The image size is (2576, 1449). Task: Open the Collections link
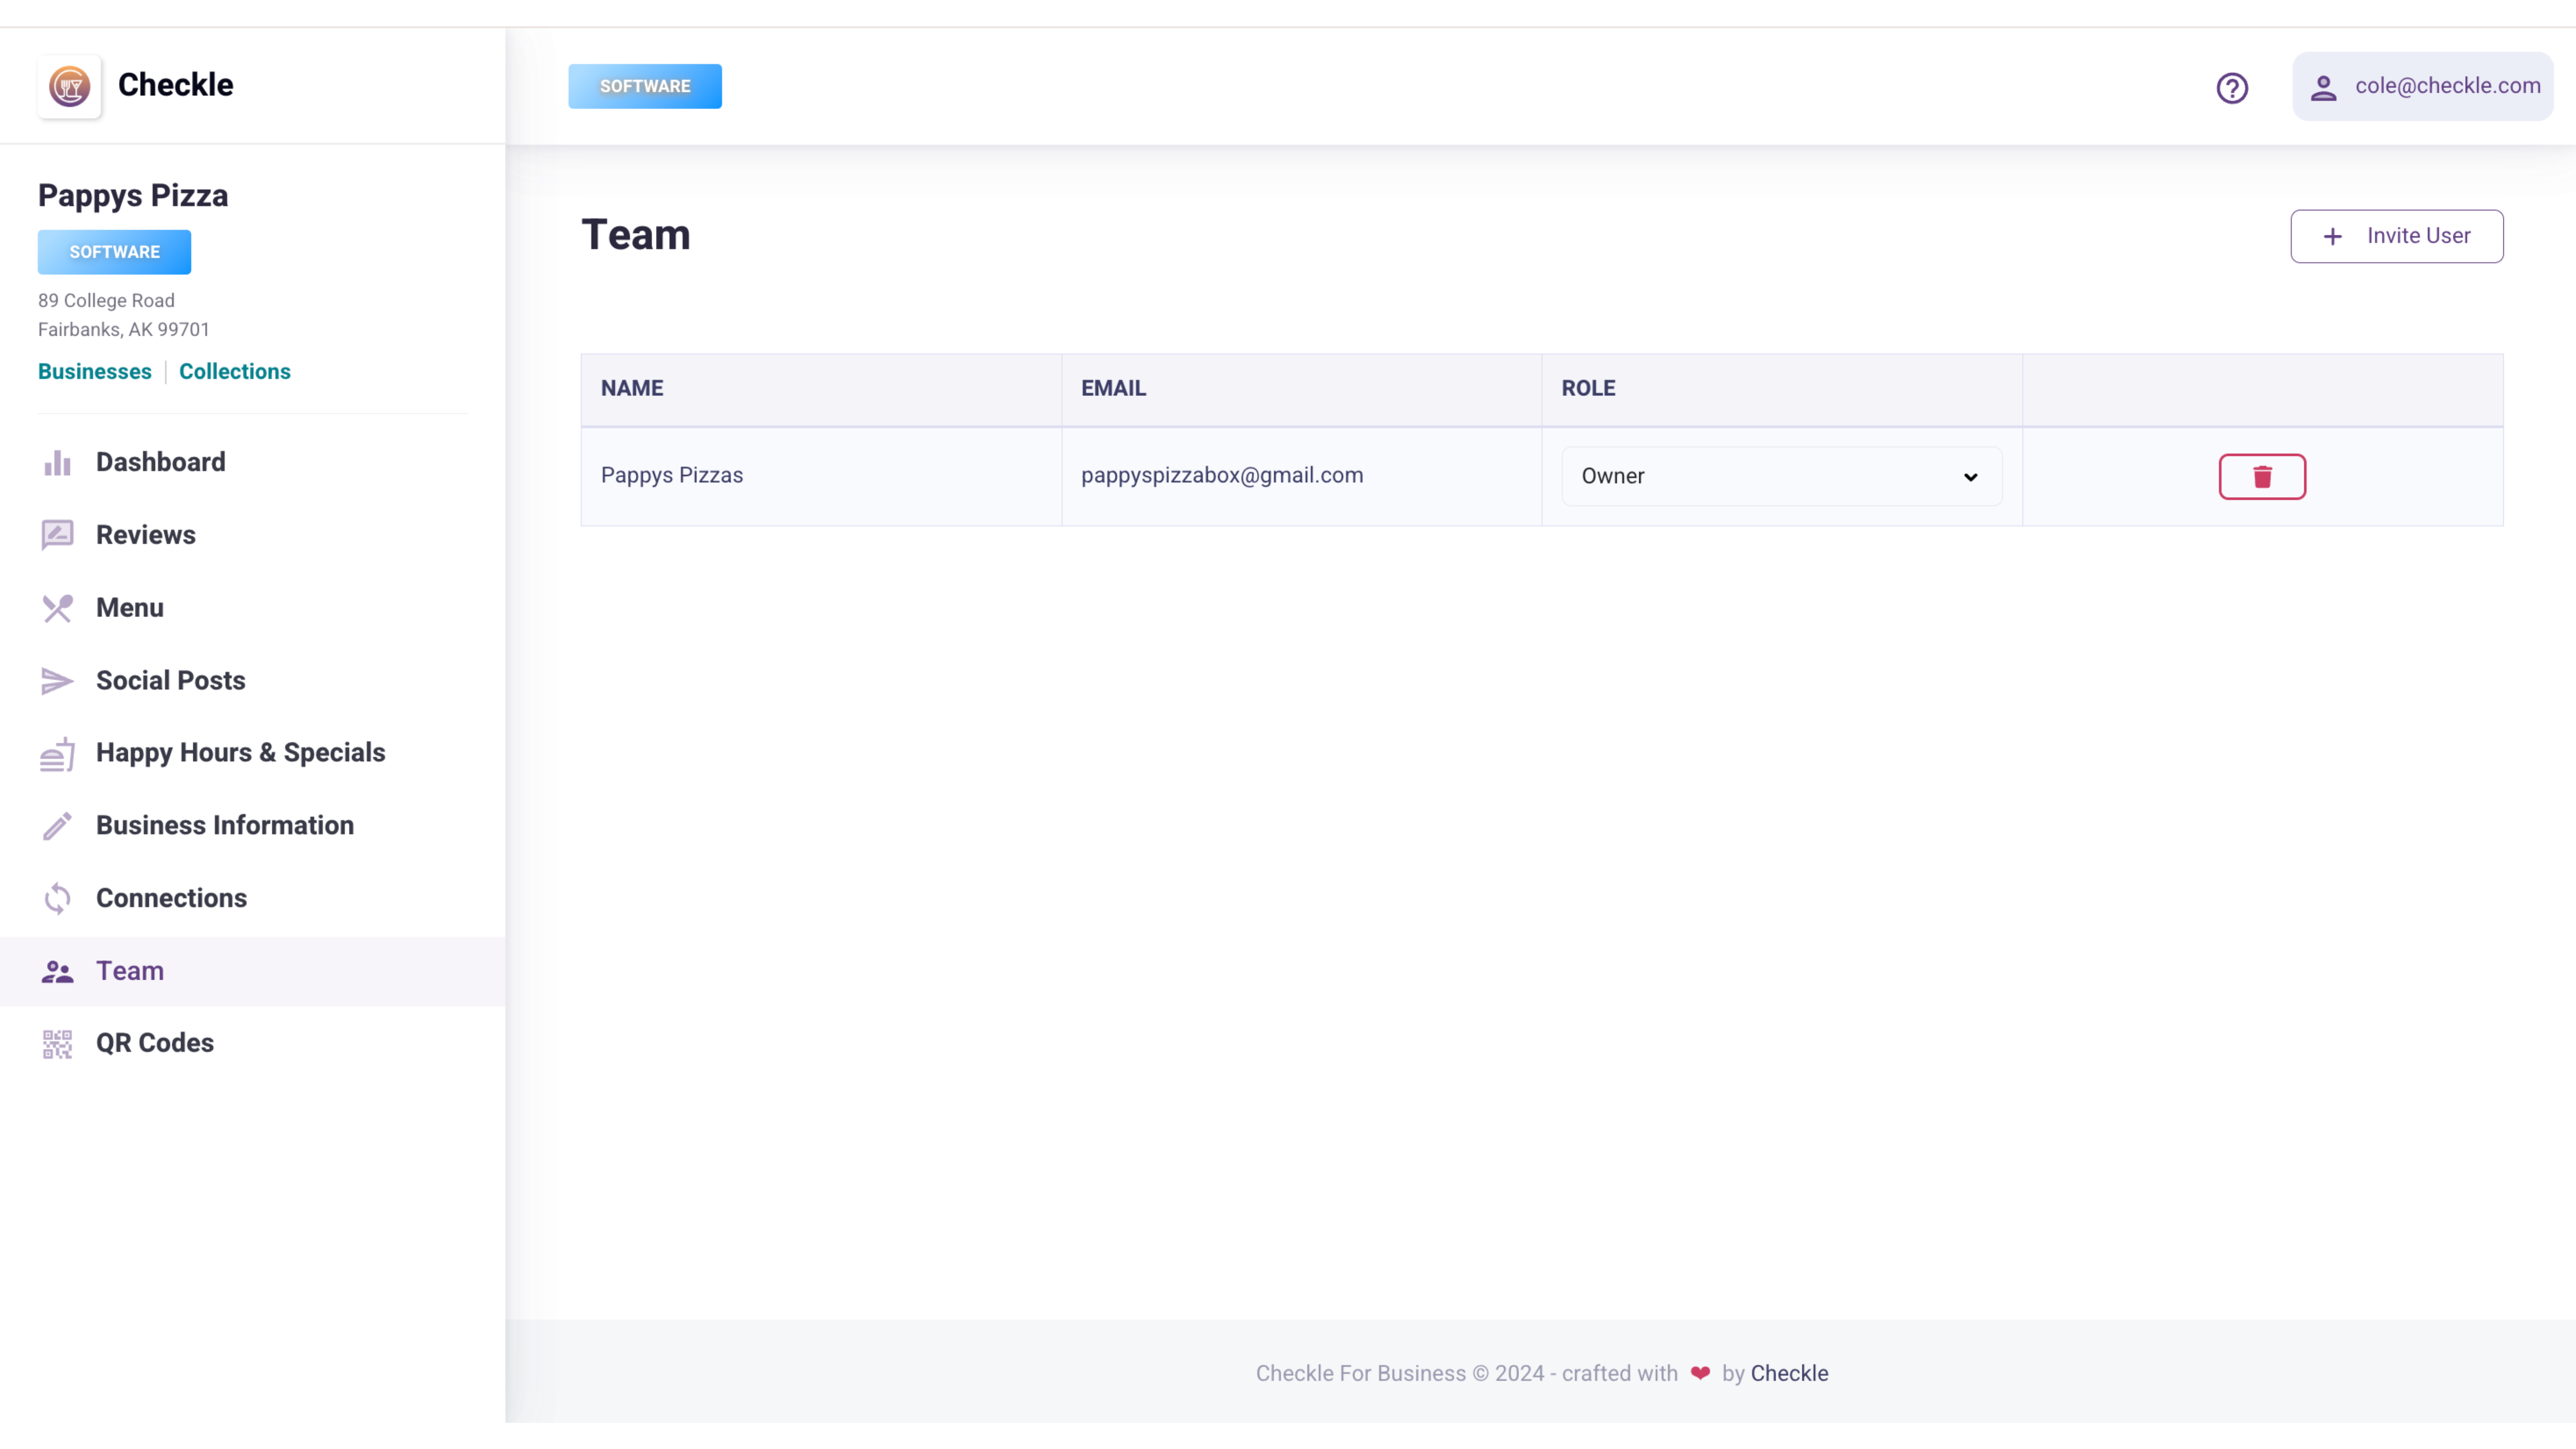coord(235,371)
